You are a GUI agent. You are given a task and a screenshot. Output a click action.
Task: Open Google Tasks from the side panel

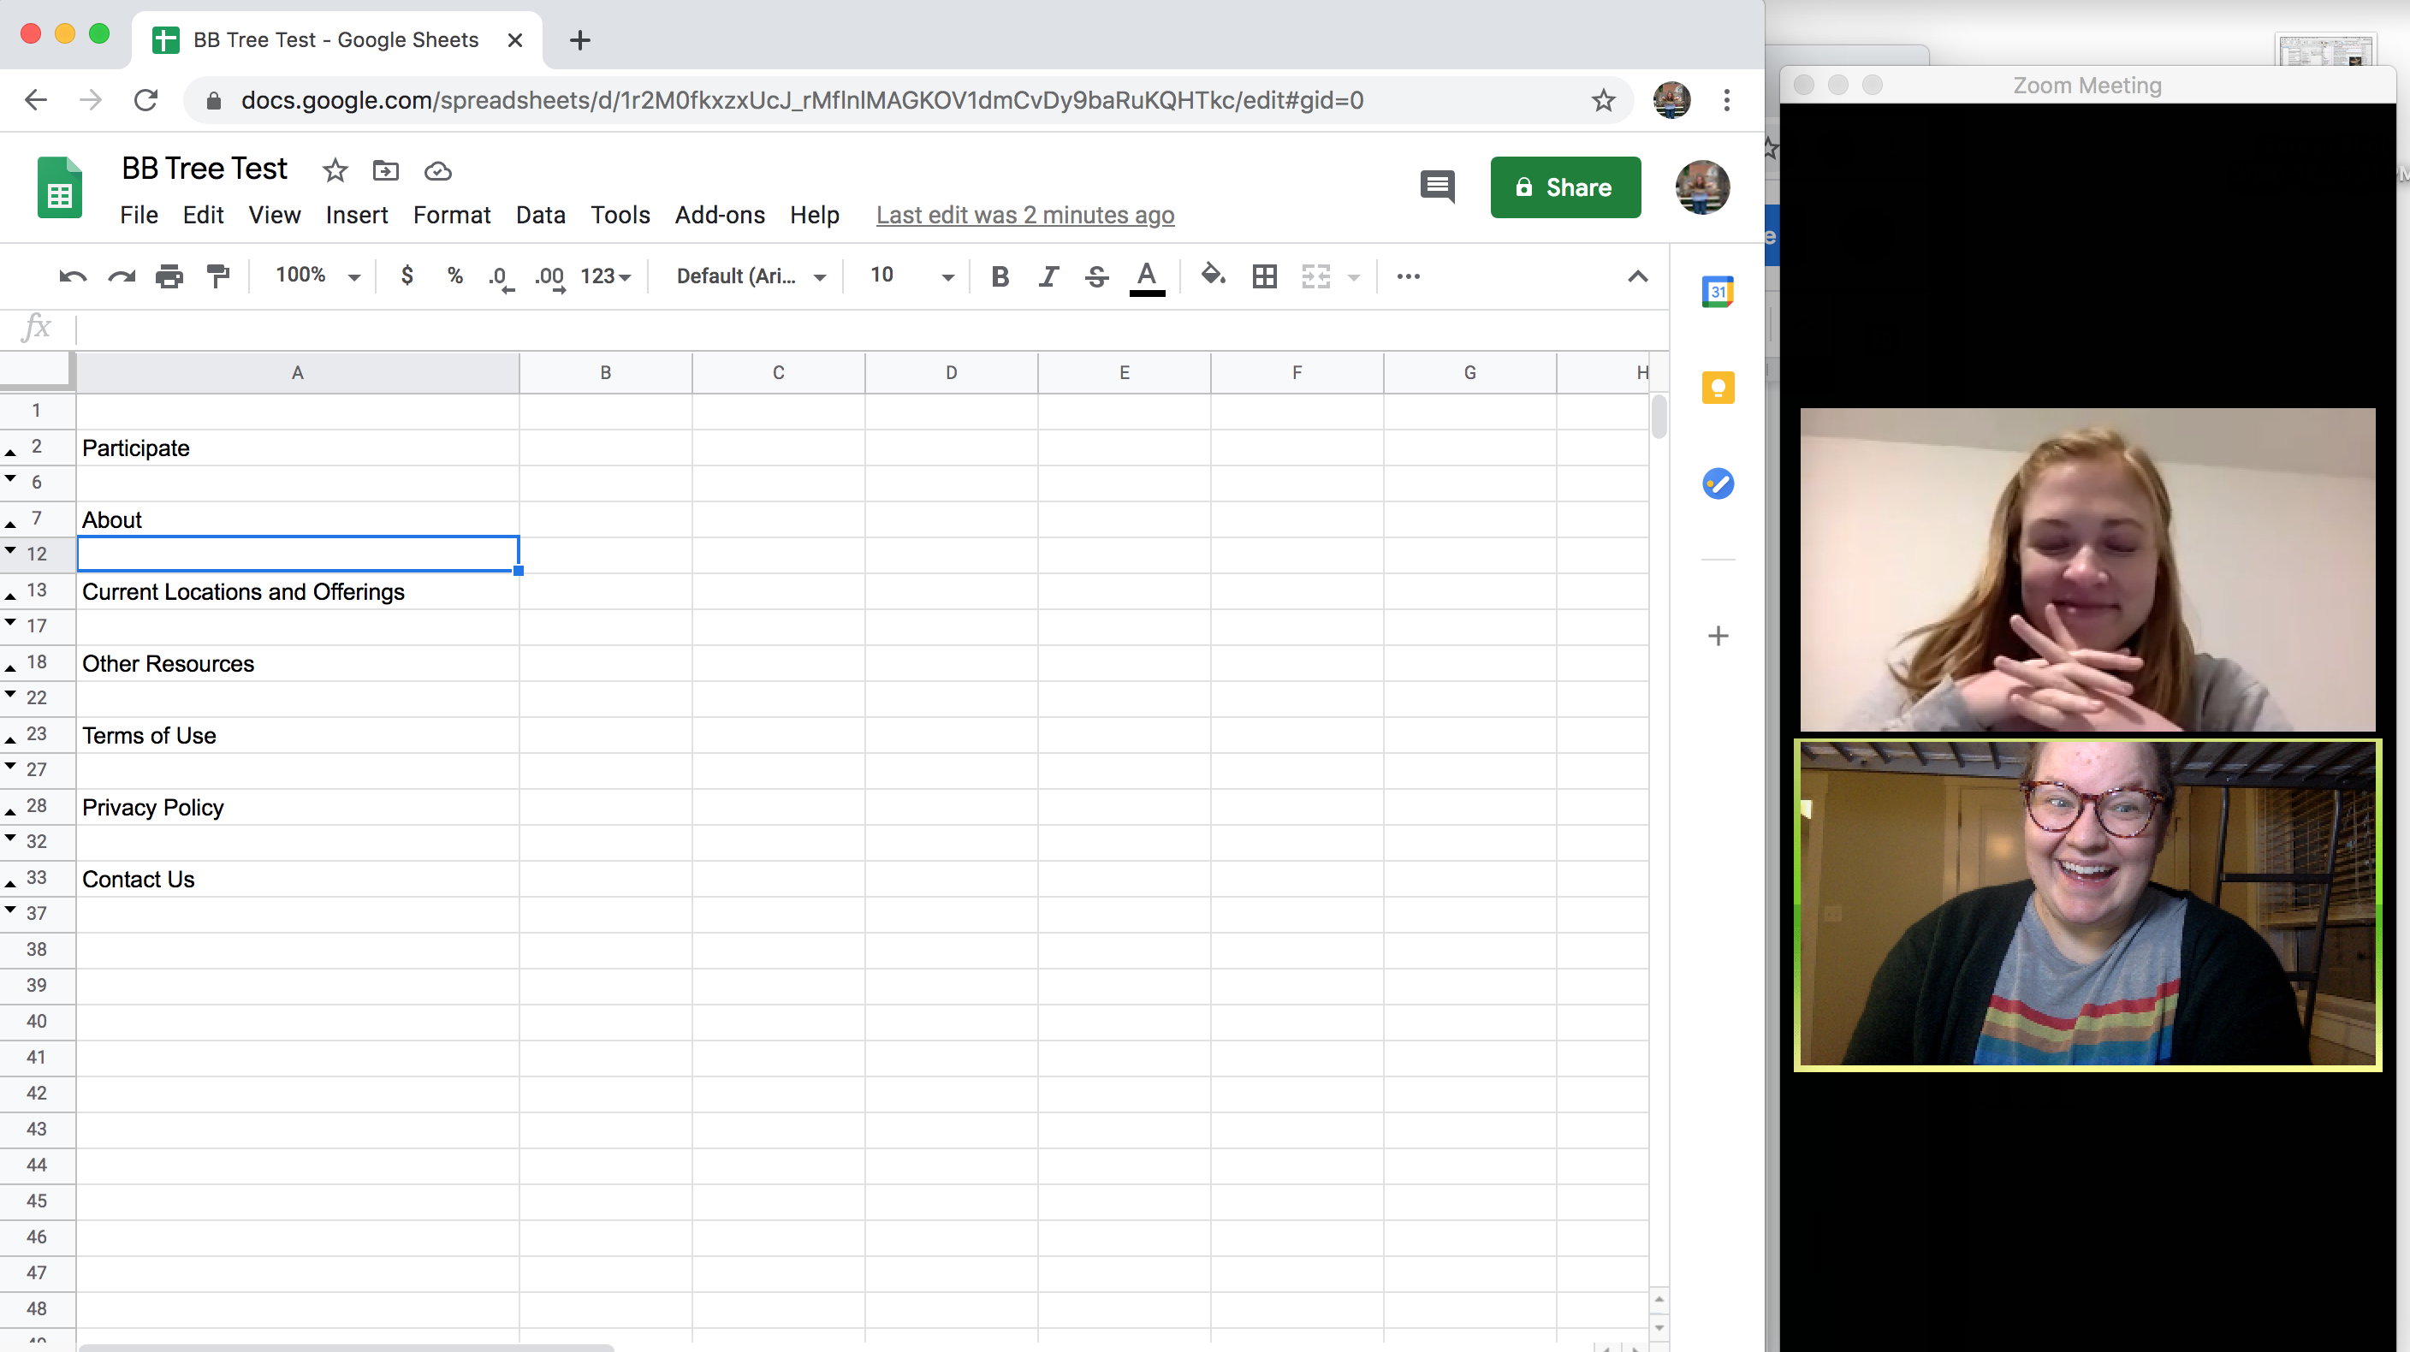(1718, 483)
